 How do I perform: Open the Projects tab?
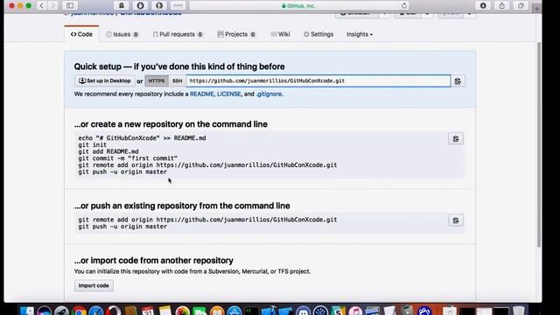pyautogui.click(x=236, y=34)
